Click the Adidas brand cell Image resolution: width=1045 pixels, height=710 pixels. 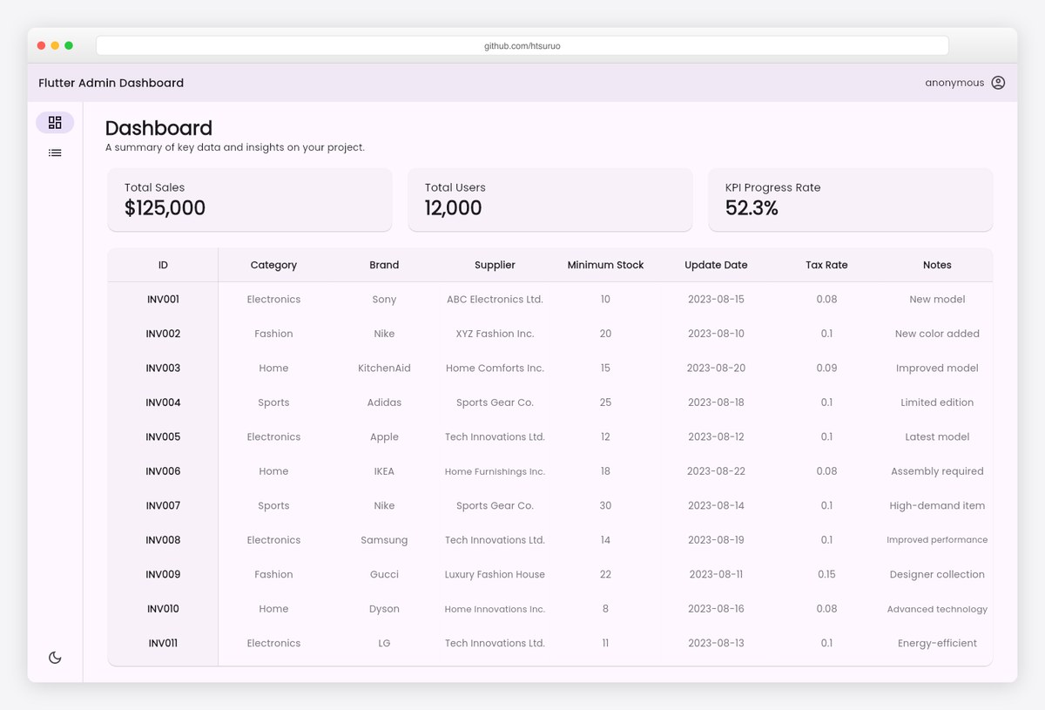tap(384, 402)
